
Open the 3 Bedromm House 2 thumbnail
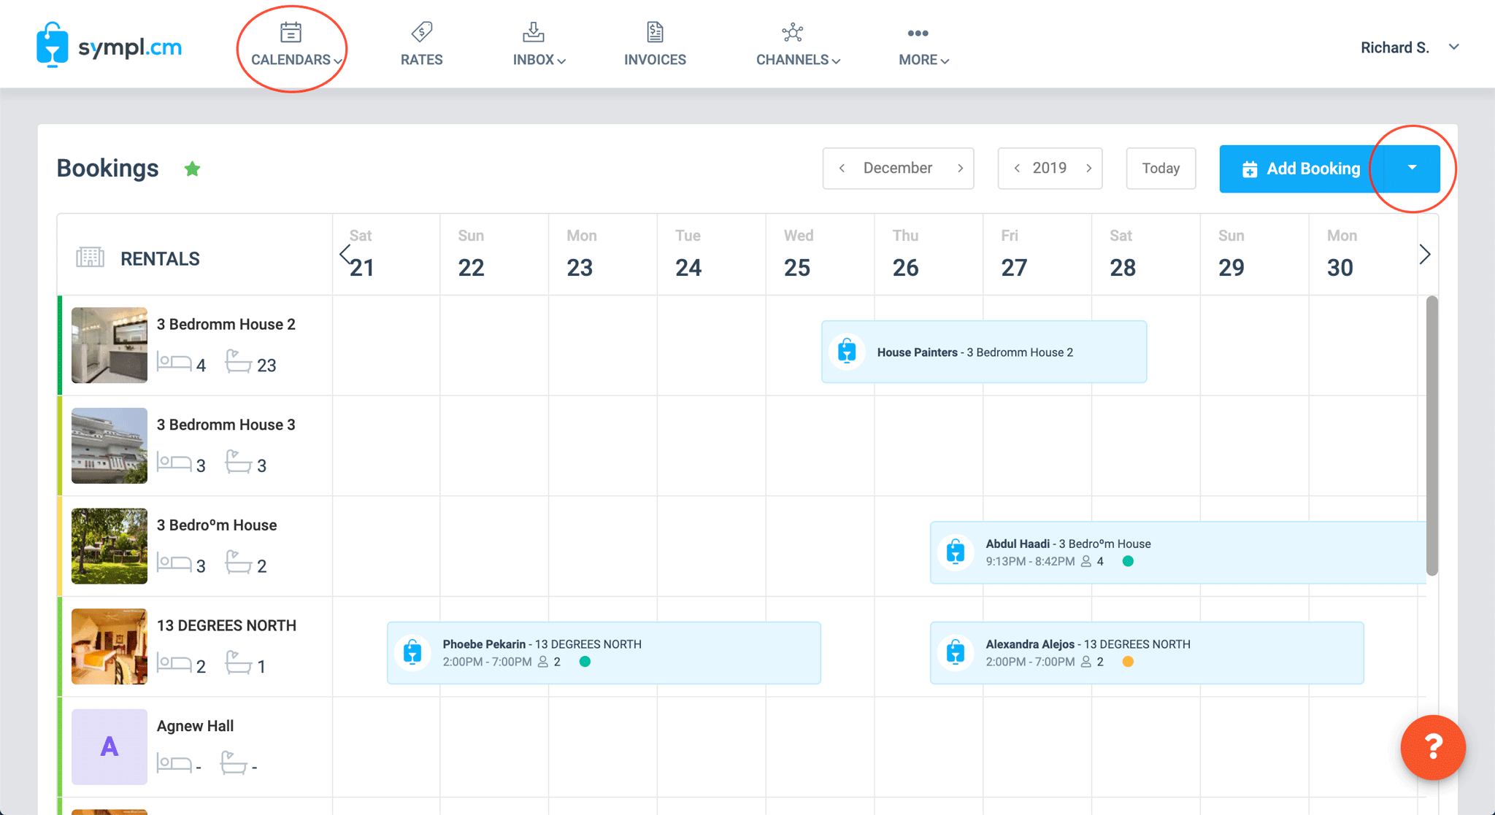(x=109, y=345)
